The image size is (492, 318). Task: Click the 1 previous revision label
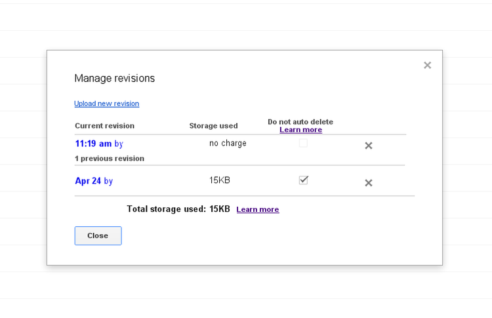click(x=110, y=159)
